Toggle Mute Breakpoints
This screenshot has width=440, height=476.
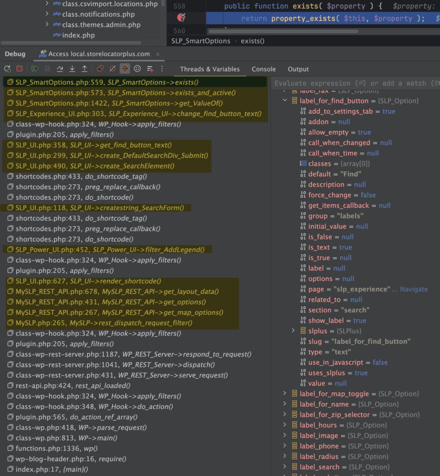coord(112,69)
